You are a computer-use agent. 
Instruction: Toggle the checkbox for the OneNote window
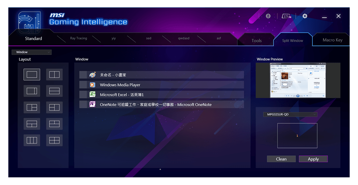tap(83, 104)
